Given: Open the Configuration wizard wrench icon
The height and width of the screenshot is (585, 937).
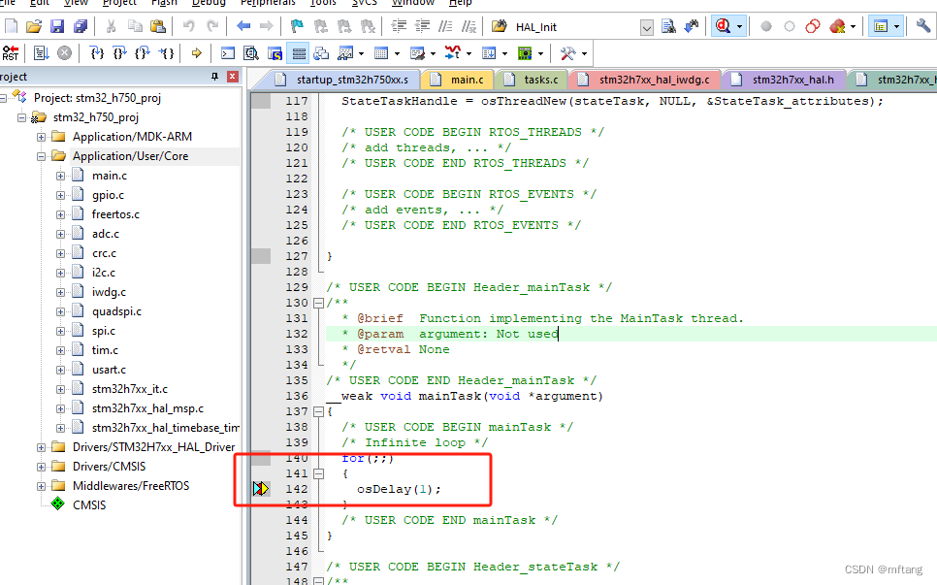Looking at the screenshot, I should point(924,26).
